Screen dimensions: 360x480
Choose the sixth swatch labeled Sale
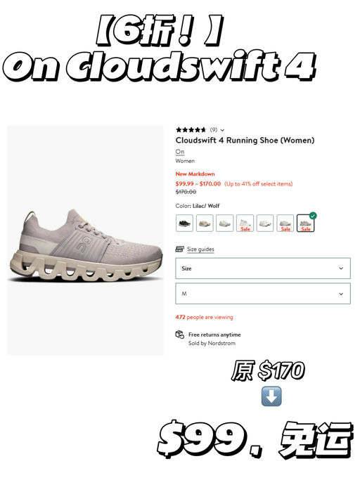point(285,223)
